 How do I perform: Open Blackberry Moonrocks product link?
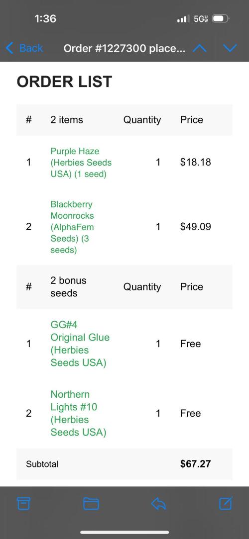point(72,227)
